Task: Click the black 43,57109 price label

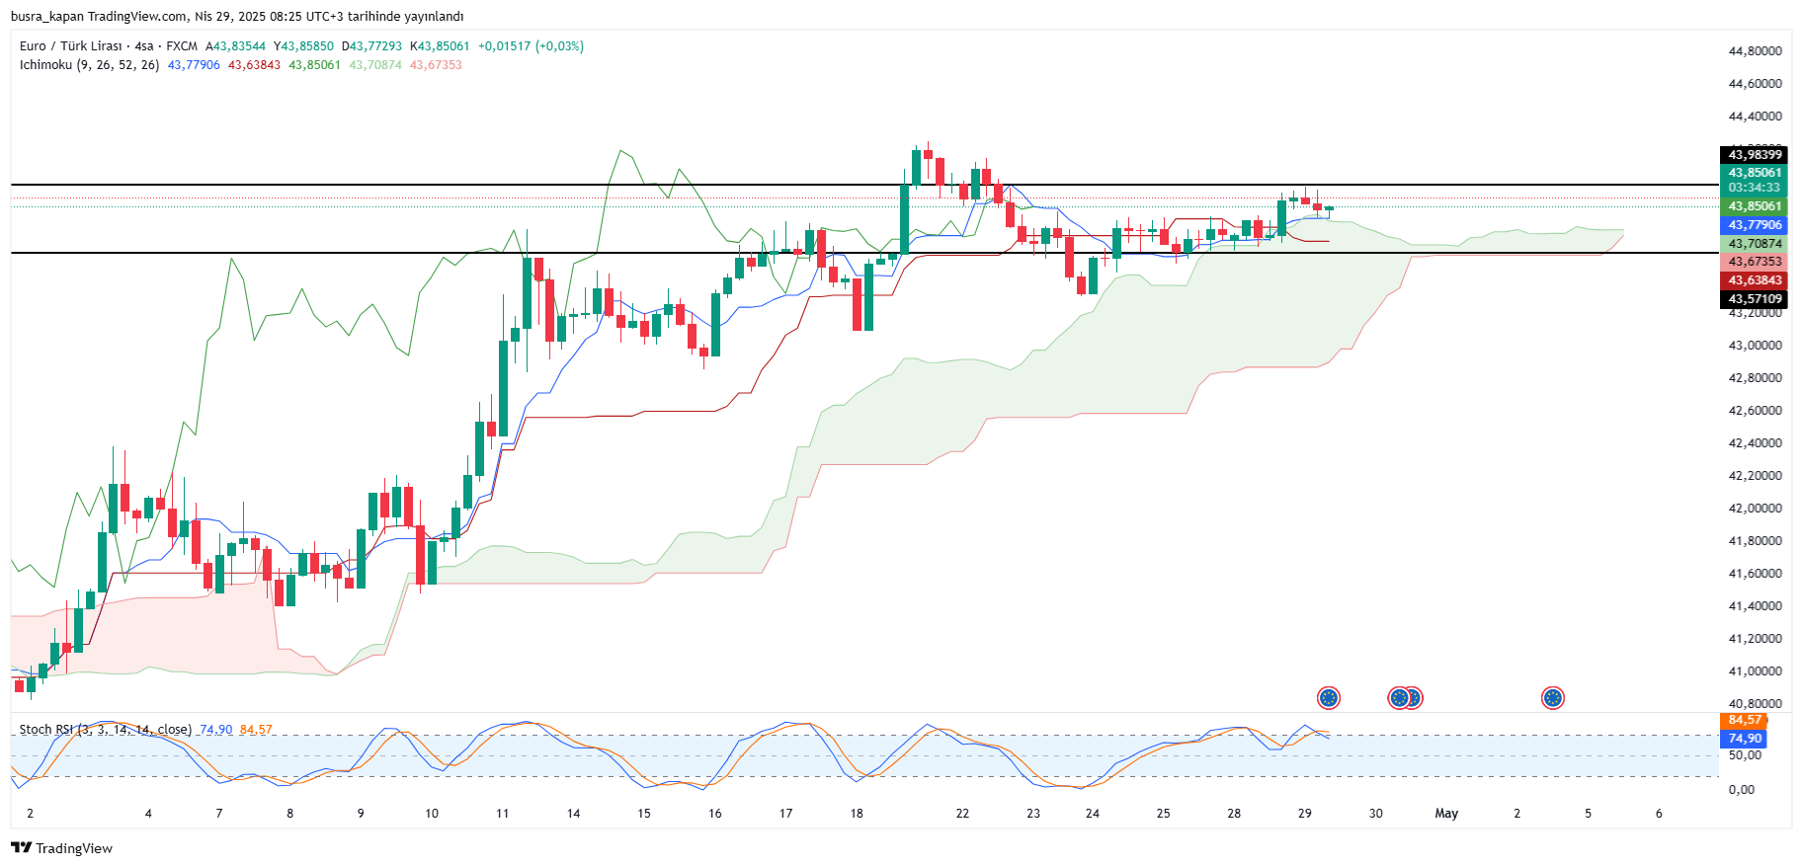Action: 1755,299
